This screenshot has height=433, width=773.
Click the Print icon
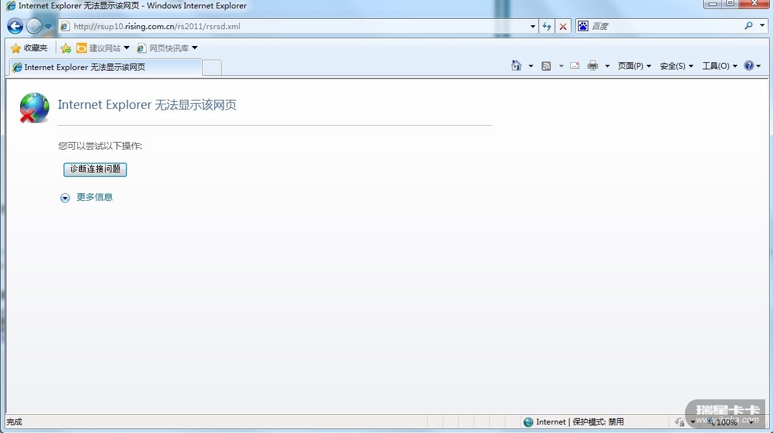click(x=593, y=65)
